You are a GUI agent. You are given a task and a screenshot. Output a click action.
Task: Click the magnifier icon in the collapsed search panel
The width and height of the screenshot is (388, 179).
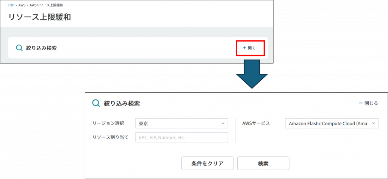point(19,48)
